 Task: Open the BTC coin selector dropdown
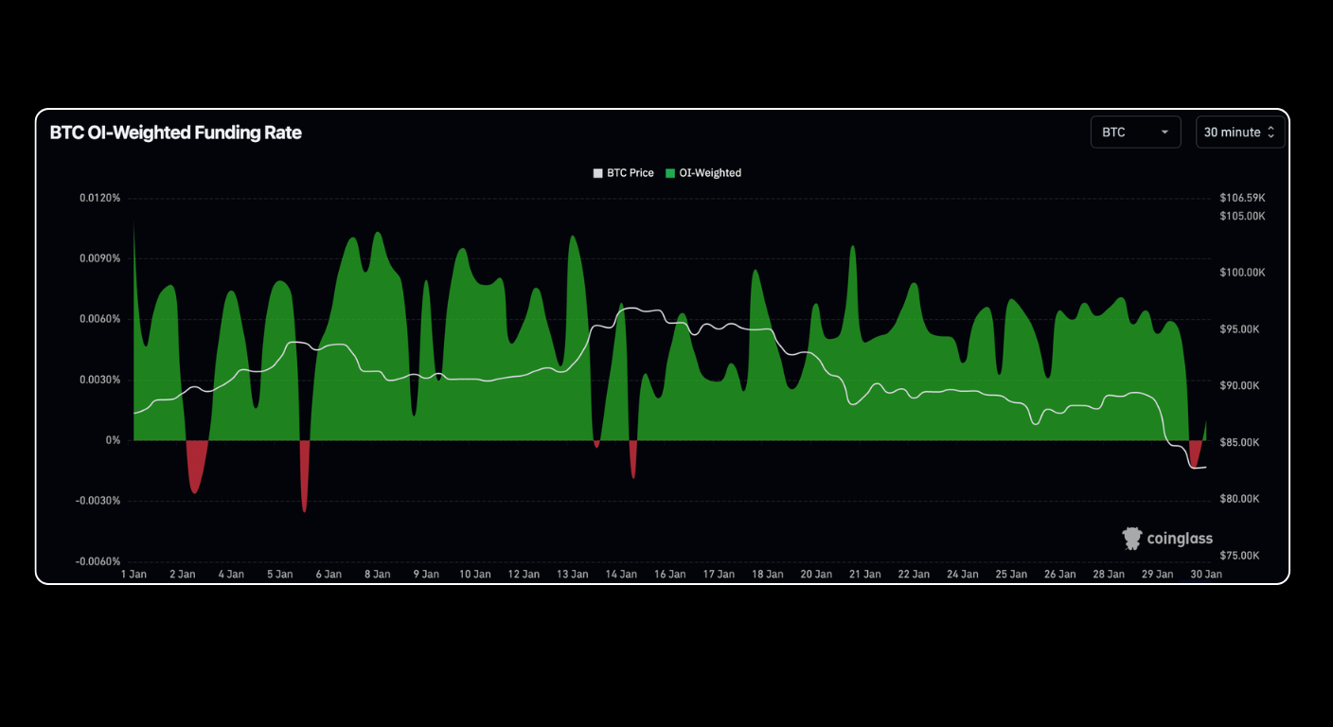1135,132
